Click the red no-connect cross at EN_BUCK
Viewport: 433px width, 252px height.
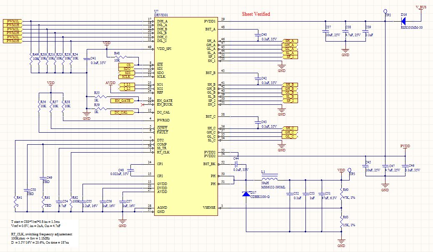pos(143,105)
